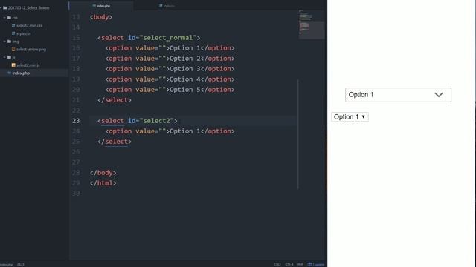
Task: Open select2.min.css in the tree
Action: tap(30, 26)
